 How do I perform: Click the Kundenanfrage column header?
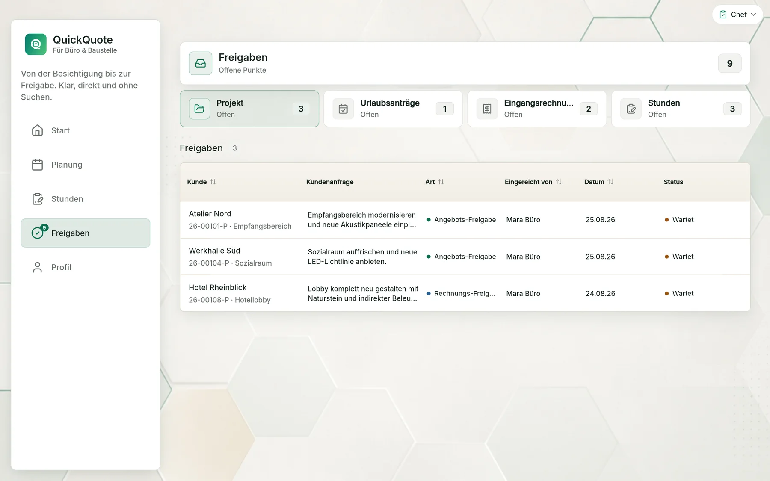pos(330,182)
